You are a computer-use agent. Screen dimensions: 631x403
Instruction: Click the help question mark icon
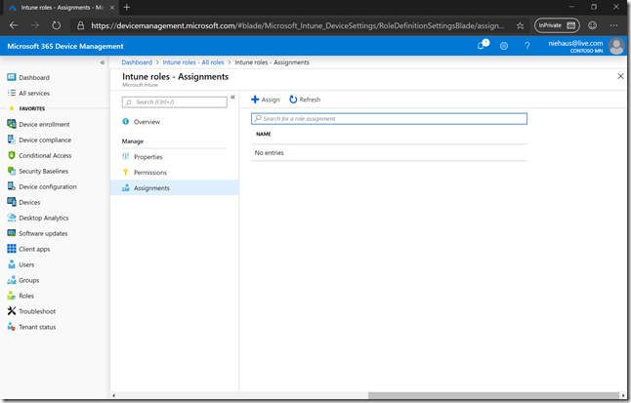(527, 46)
